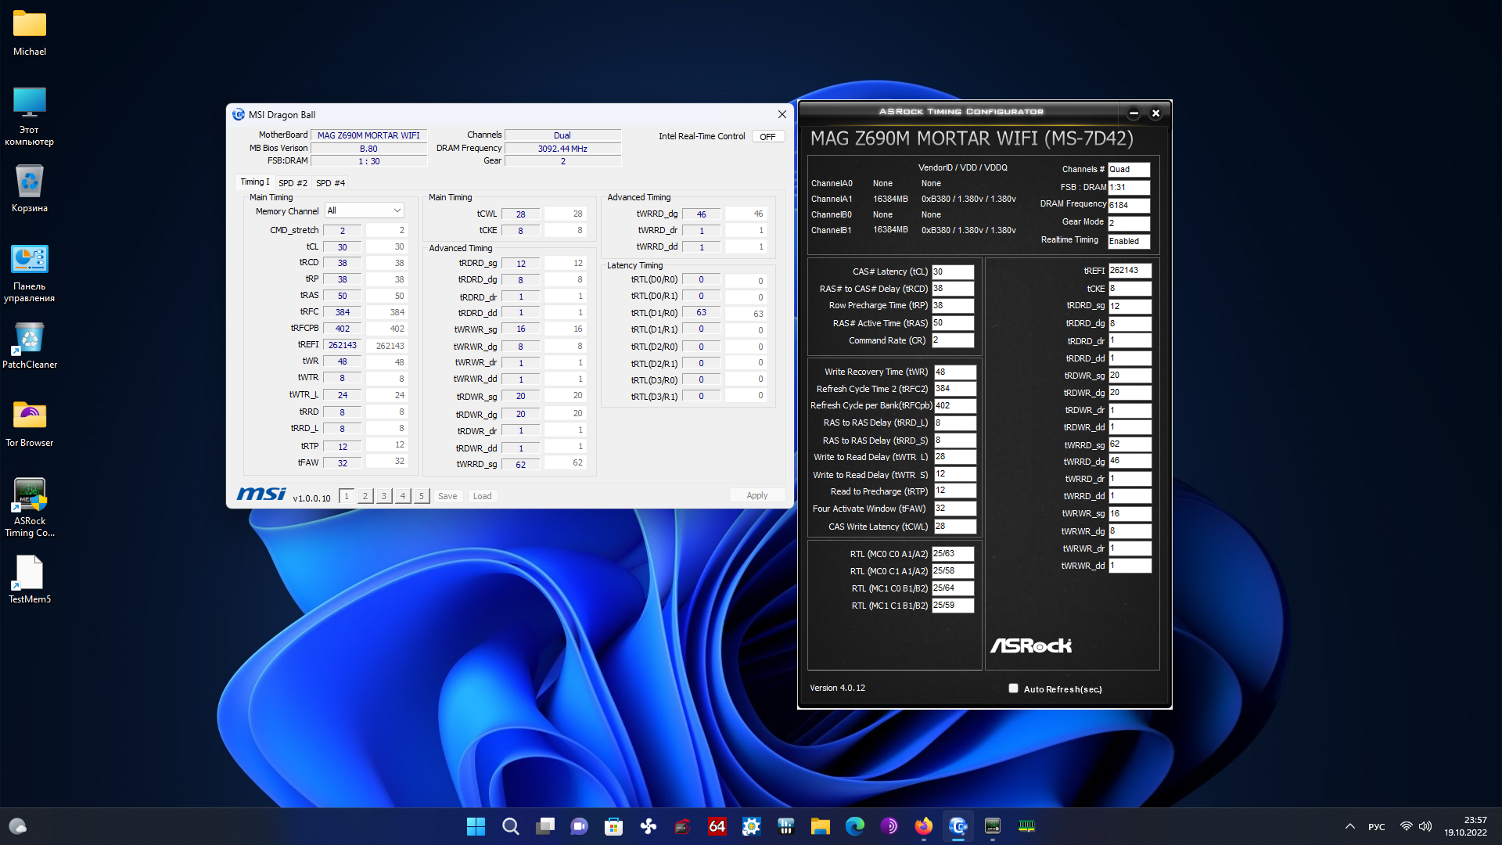
Task: Click the tREFI field in ASRock configurator
Action: click(1129, 271)
